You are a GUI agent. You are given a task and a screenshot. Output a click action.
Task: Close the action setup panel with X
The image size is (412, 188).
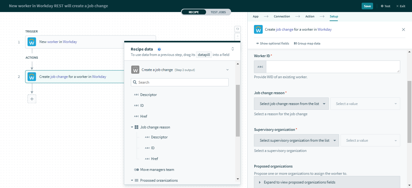pos(403,29)
